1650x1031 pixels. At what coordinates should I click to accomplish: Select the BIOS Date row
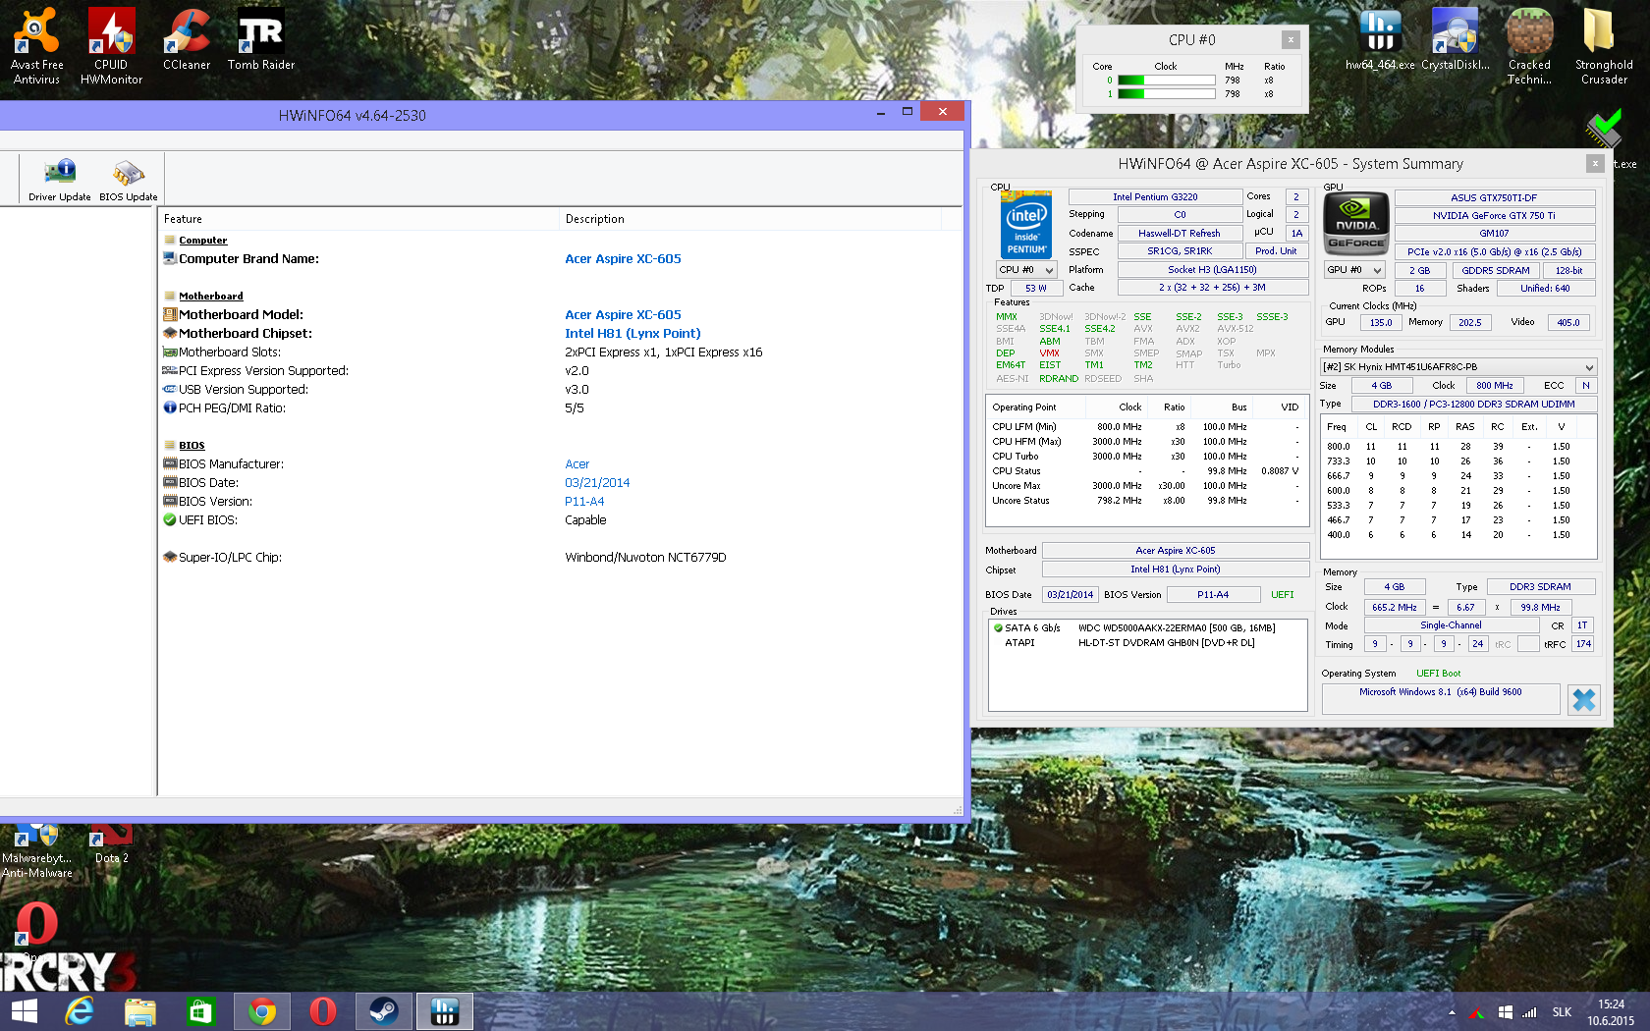[560, 483]
